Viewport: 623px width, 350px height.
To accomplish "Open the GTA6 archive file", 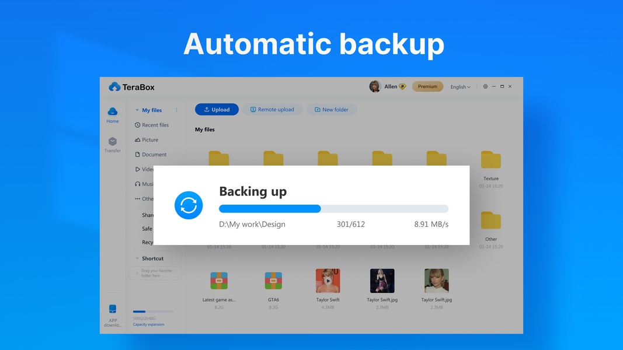I will click(x=273, y=281).
